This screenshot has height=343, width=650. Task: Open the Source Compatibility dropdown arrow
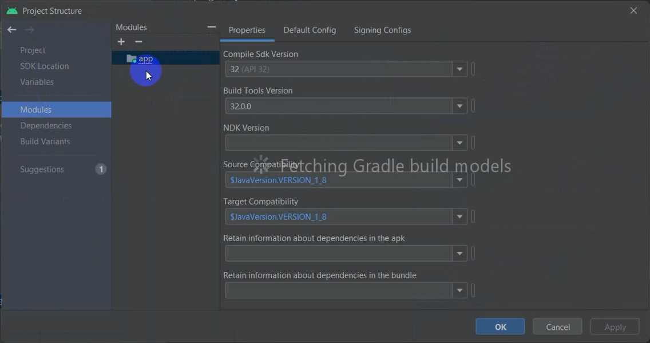click(459, 180)
